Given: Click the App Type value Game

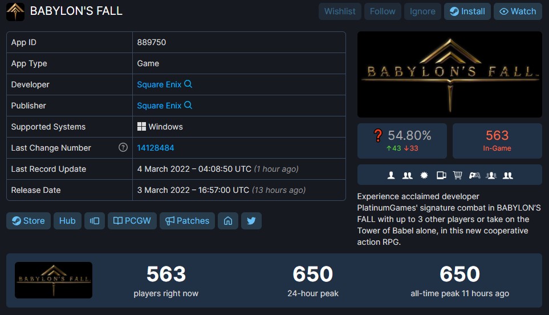Looking at the screenshot, I should (x=148, y=63).
